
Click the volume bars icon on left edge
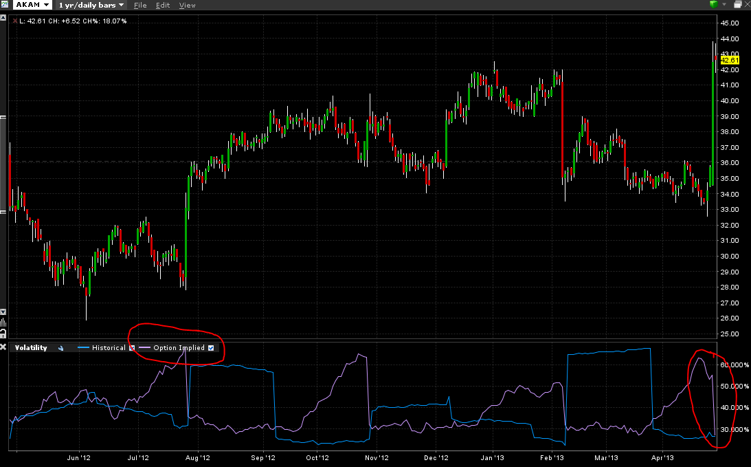pos(3,322)
